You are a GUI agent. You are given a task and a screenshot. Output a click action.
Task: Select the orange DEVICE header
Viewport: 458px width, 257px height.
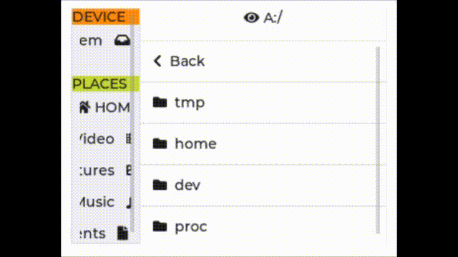click(x=105, y=17)
